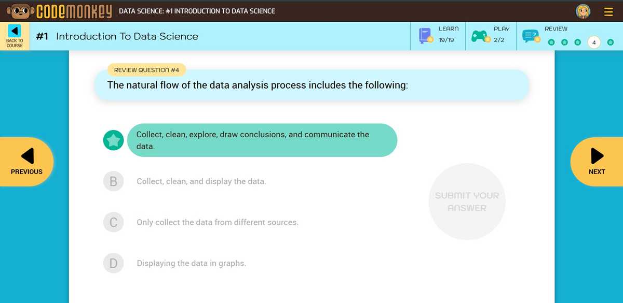This screenshot has height=303, width=623.
Task: Go to Previous question
Action: (26, 161)
